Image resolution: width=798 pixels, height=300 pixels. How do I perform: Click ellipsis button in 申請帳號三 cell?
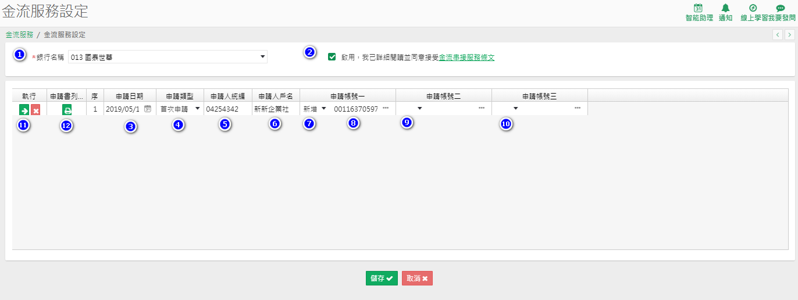point(578,108)
